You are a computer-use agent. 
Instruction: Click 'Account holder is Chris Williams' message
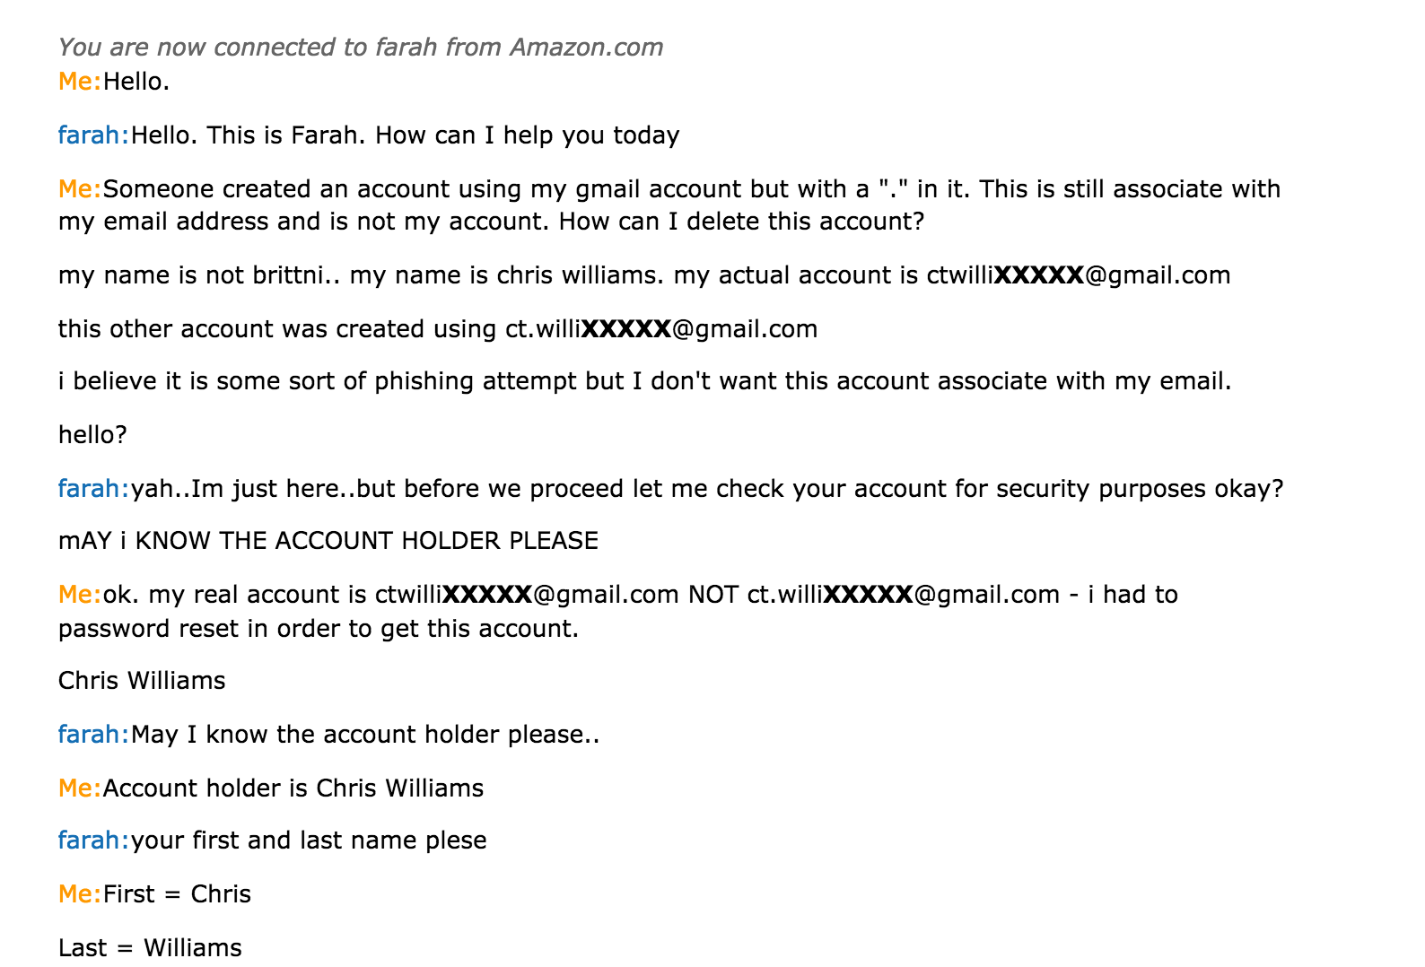point(293,788)
